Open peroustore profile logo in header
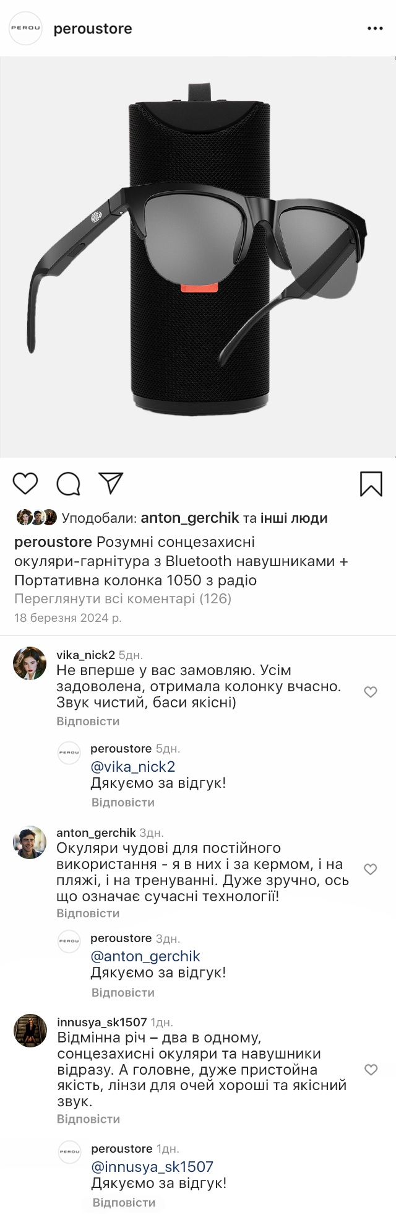This screenshot has height=1214, width=396. [26, 28]
